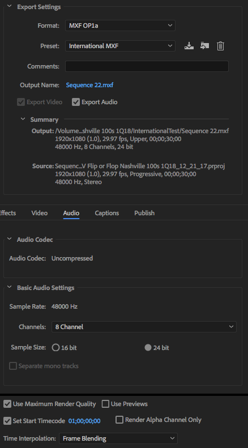The width and height of the screenshot is (248, 448).
Task: Open the Channels dropdown set to 8 Channel
Action: (144, 327)
